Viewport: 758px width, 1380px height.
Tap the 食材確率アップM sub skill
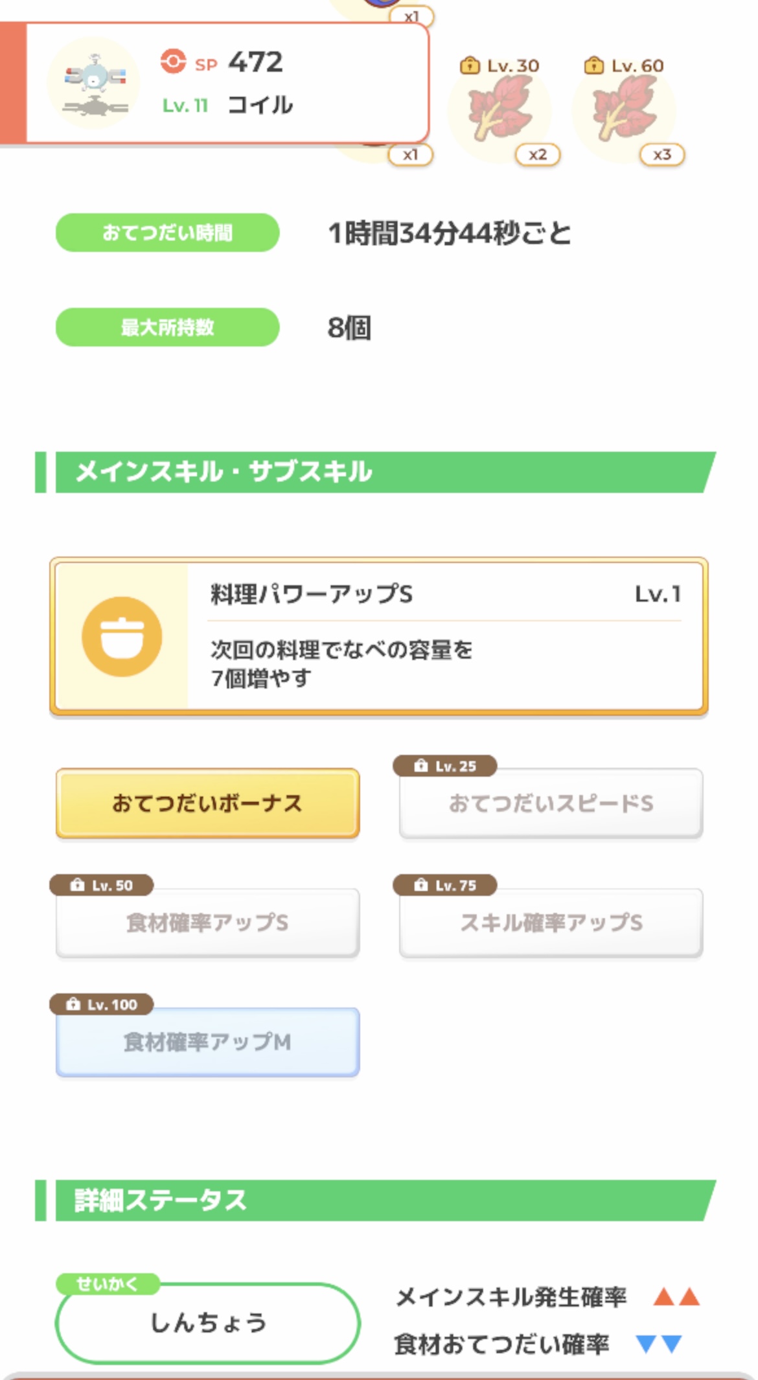[x=207, y=1042]
